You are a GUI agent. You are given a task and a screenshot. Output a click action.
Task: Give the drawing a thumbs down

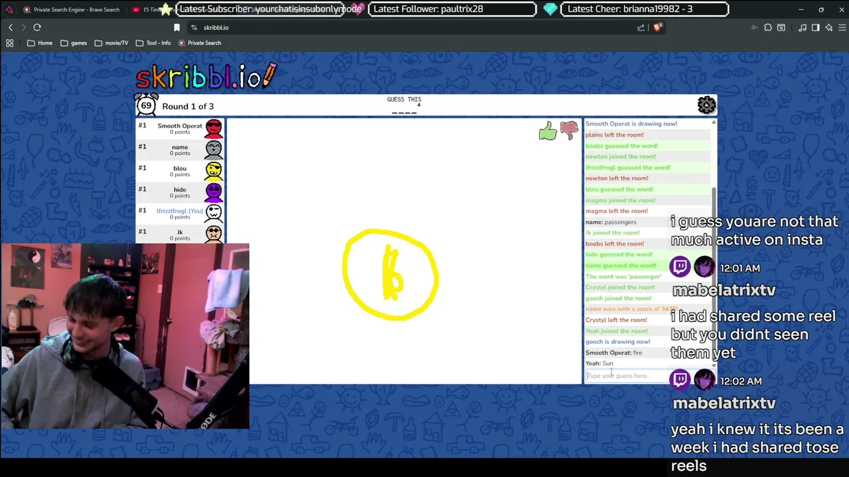click(x=569, y=130)
